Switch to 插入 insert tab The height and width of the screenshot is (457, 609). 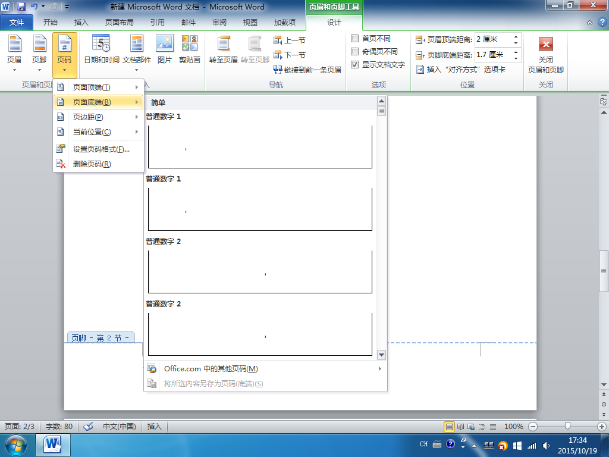pos(81,23)
